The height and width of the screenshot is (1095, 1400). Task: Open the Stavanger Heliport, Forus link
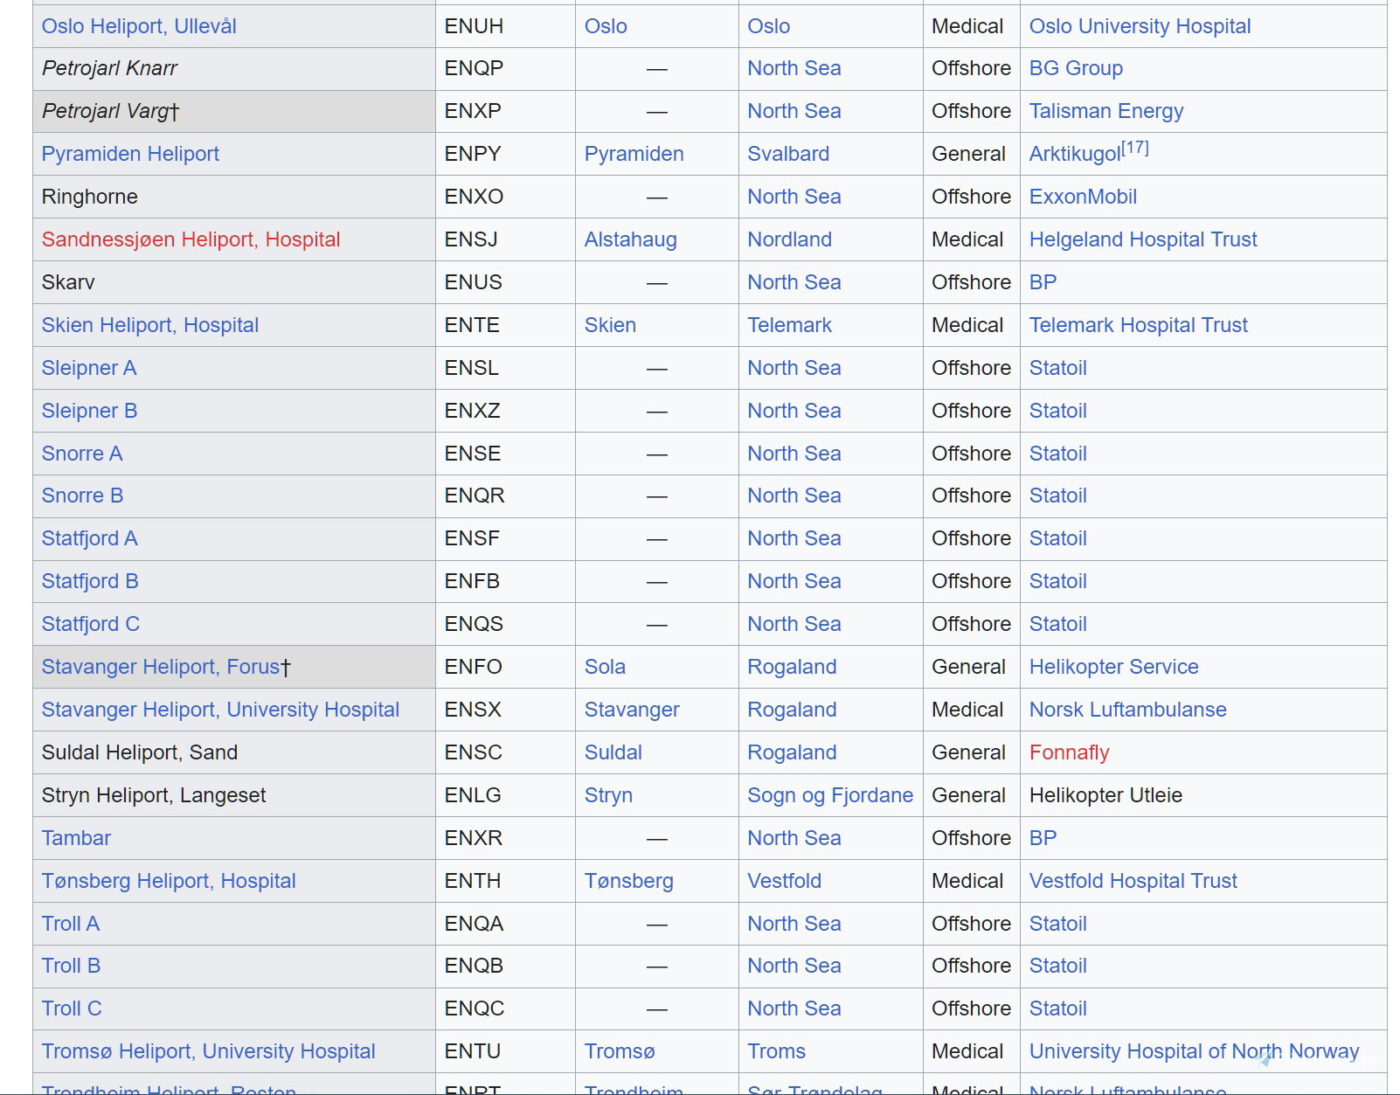pyautogui.click(x=161, y=667)
